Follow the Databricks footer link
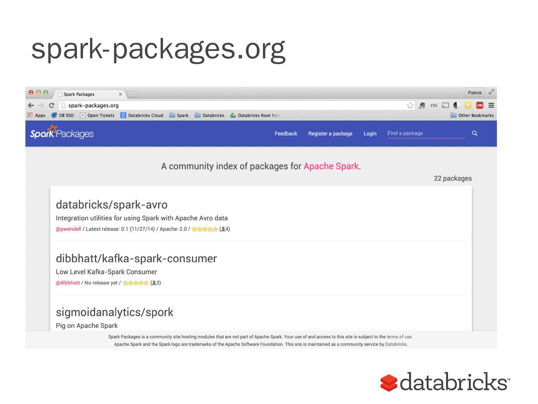The image size is (538, 404). (396, 344)
